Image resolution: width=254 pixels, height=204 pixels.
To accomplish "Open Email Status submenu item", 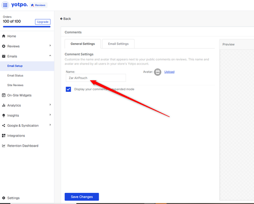I will pyautogui.click(x=15, y=76).
